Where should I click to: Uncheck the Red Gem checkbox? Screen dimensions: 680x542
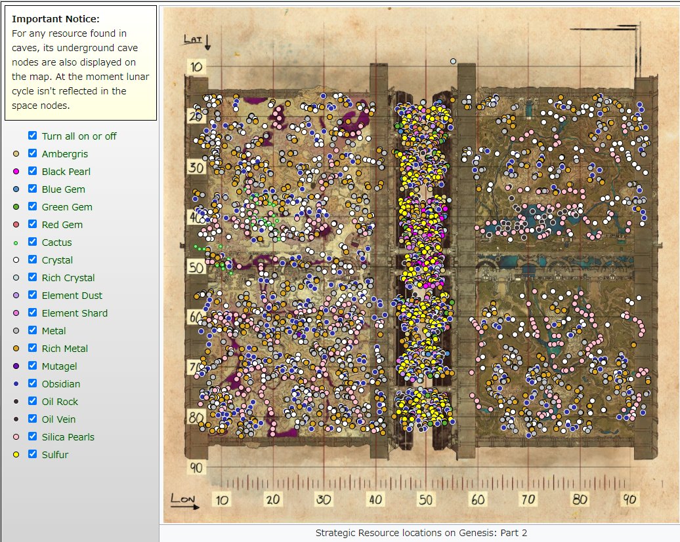[33, 224]
